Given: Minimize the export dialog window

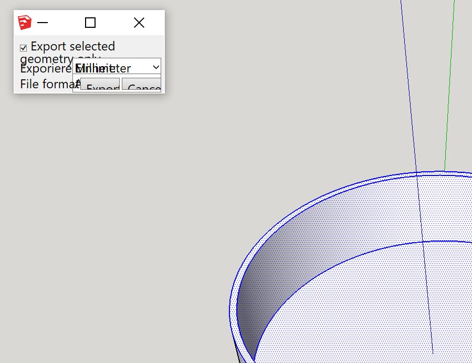Looking at the screenshot, I should [43, 23].
